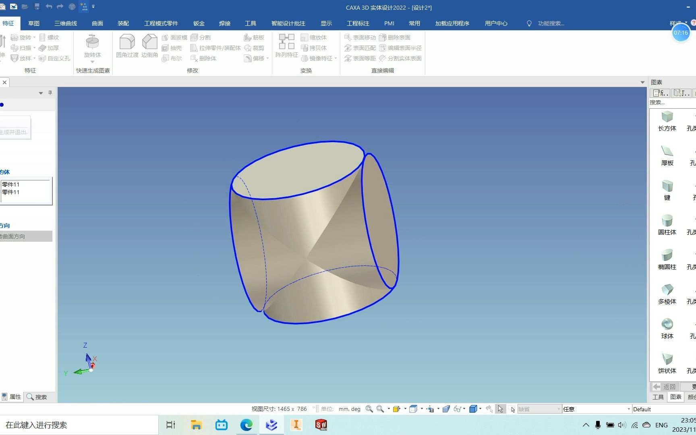This screenshot has width=696, height=435.
Task: Click the 搜索 tab at panel bottom
Action: (37, 397)
